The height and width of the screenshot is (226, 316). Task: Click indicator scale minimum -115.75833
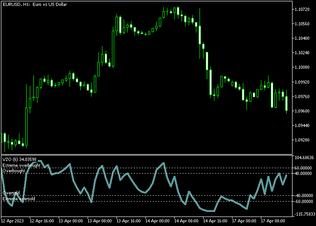pyautogui.click(x=304, y=214)
